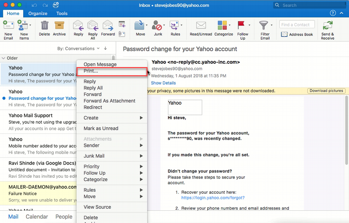Collapse the Older group header
Image resolution: width=349 pixels, height=223 pixels.
[3, 58]
